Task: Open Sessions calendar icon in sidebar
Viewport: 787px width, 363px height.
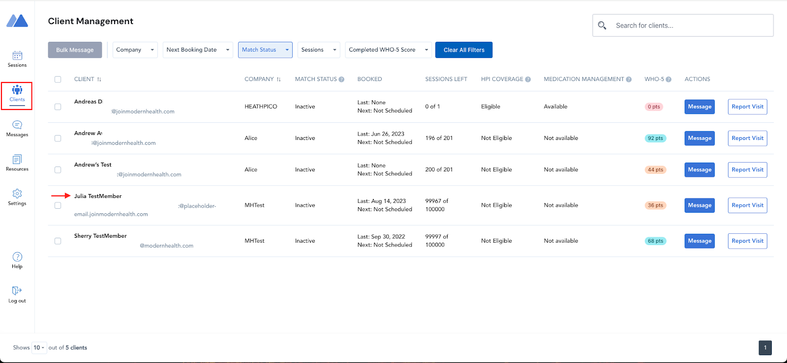Action: pos(17,56)
